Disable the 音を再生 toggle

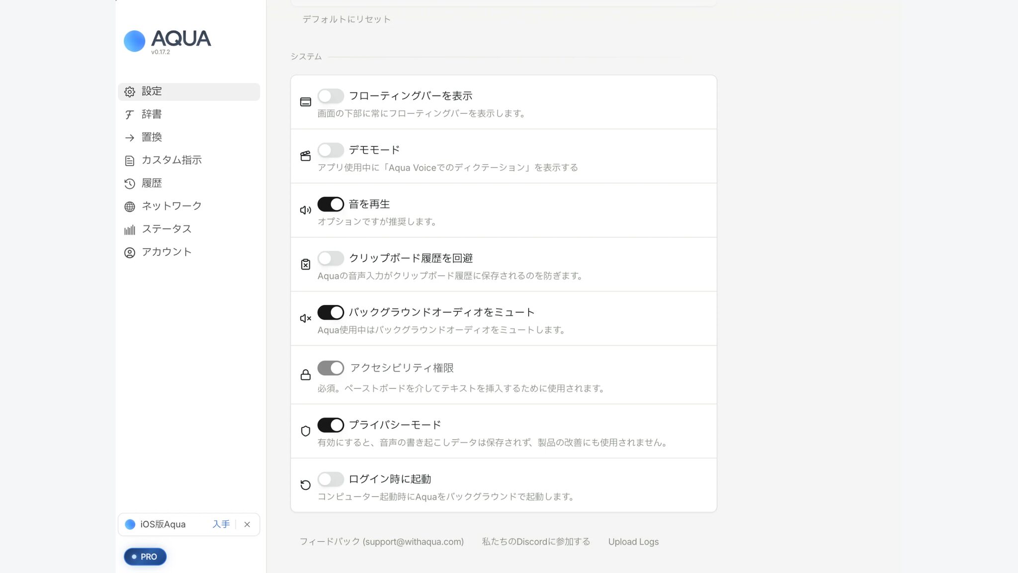(x=331, y=204)
